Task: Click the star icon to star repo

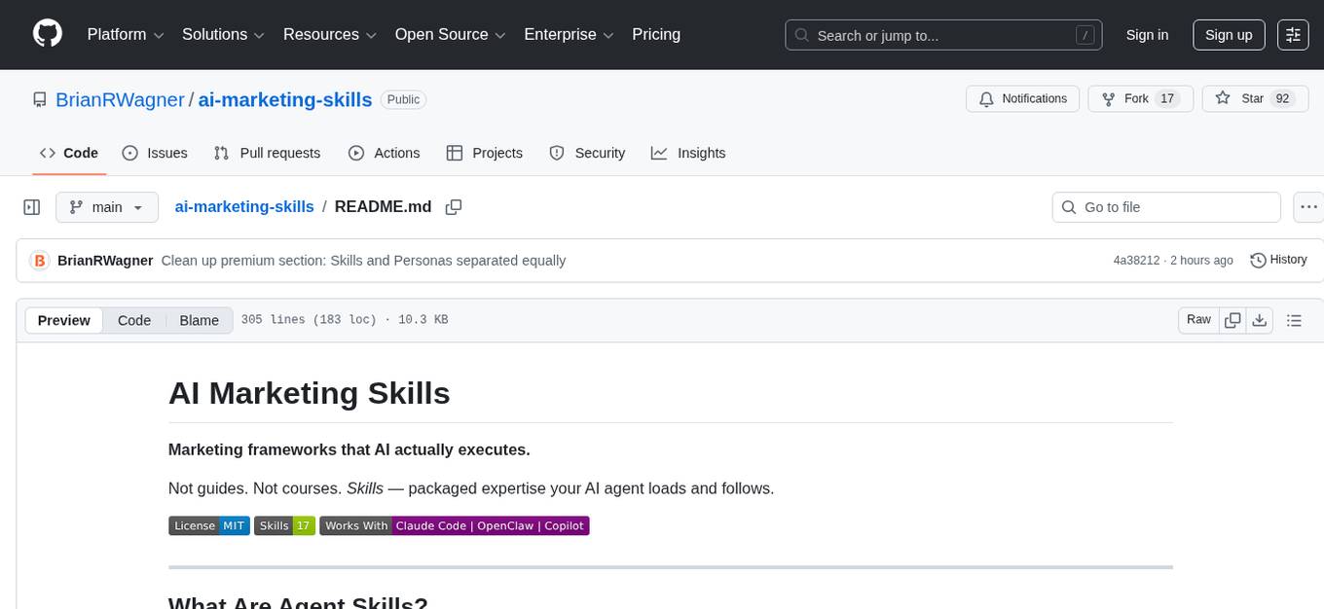Action: [1224, 98]
